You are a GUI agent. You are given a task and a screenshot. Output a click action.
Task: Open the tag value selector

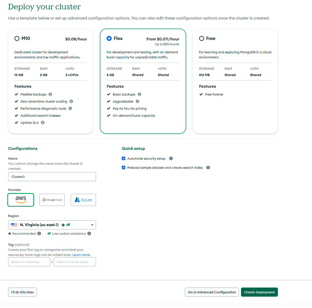(75, 262)
